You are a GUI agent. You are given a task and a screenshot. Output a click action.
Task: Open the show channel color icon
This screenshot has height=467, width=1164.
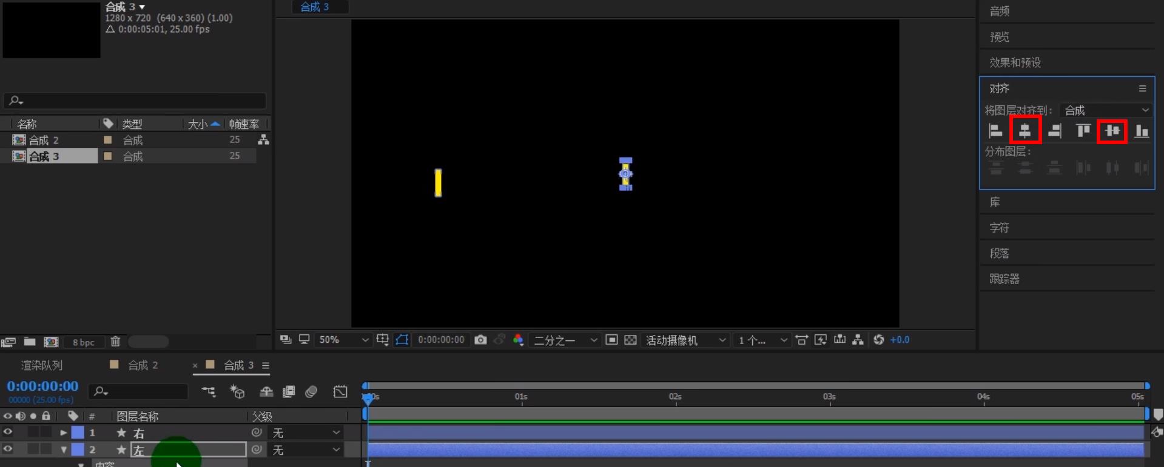[518, 340]
